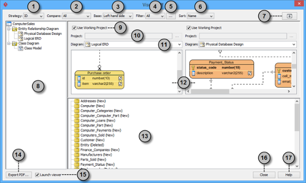Click the Purchase order entity in left preview
Viewport: 306px width, 183px height.
[99, 80]
